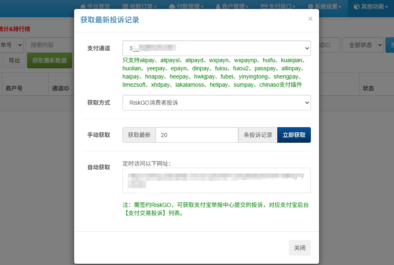Viewport: 394px width, 265px height.
Task: Open the 商户管理 menu
Action: click(x=232, y=7)
